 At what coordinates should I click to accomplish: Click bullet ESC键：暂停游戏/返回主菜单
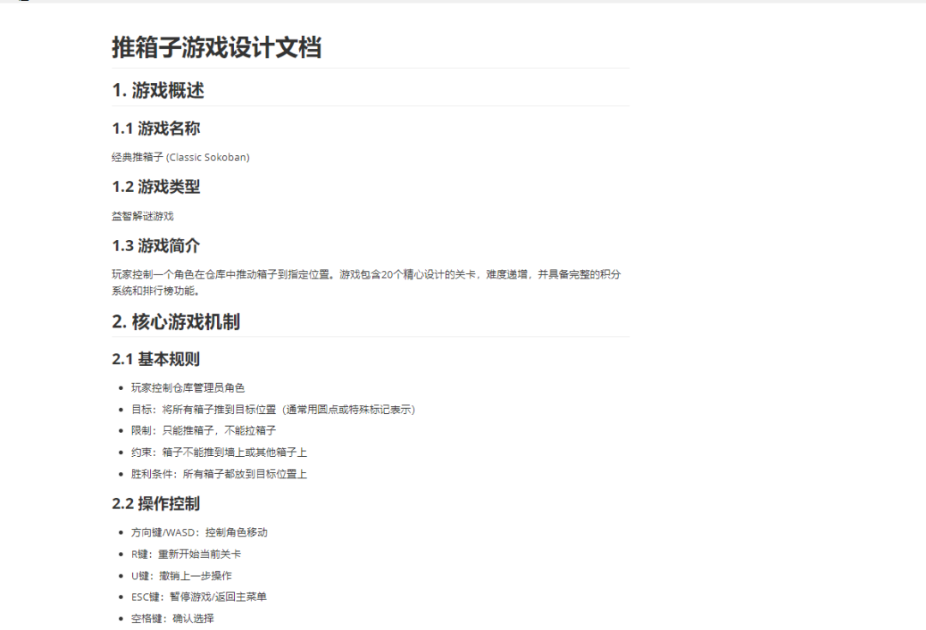click(x=199, y=597)
